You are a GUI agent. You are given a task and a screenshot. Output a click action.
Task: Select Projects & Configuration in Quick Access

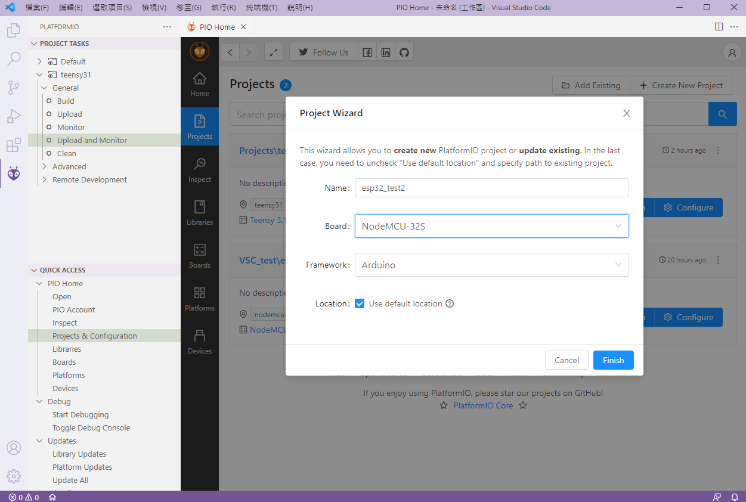104,336
